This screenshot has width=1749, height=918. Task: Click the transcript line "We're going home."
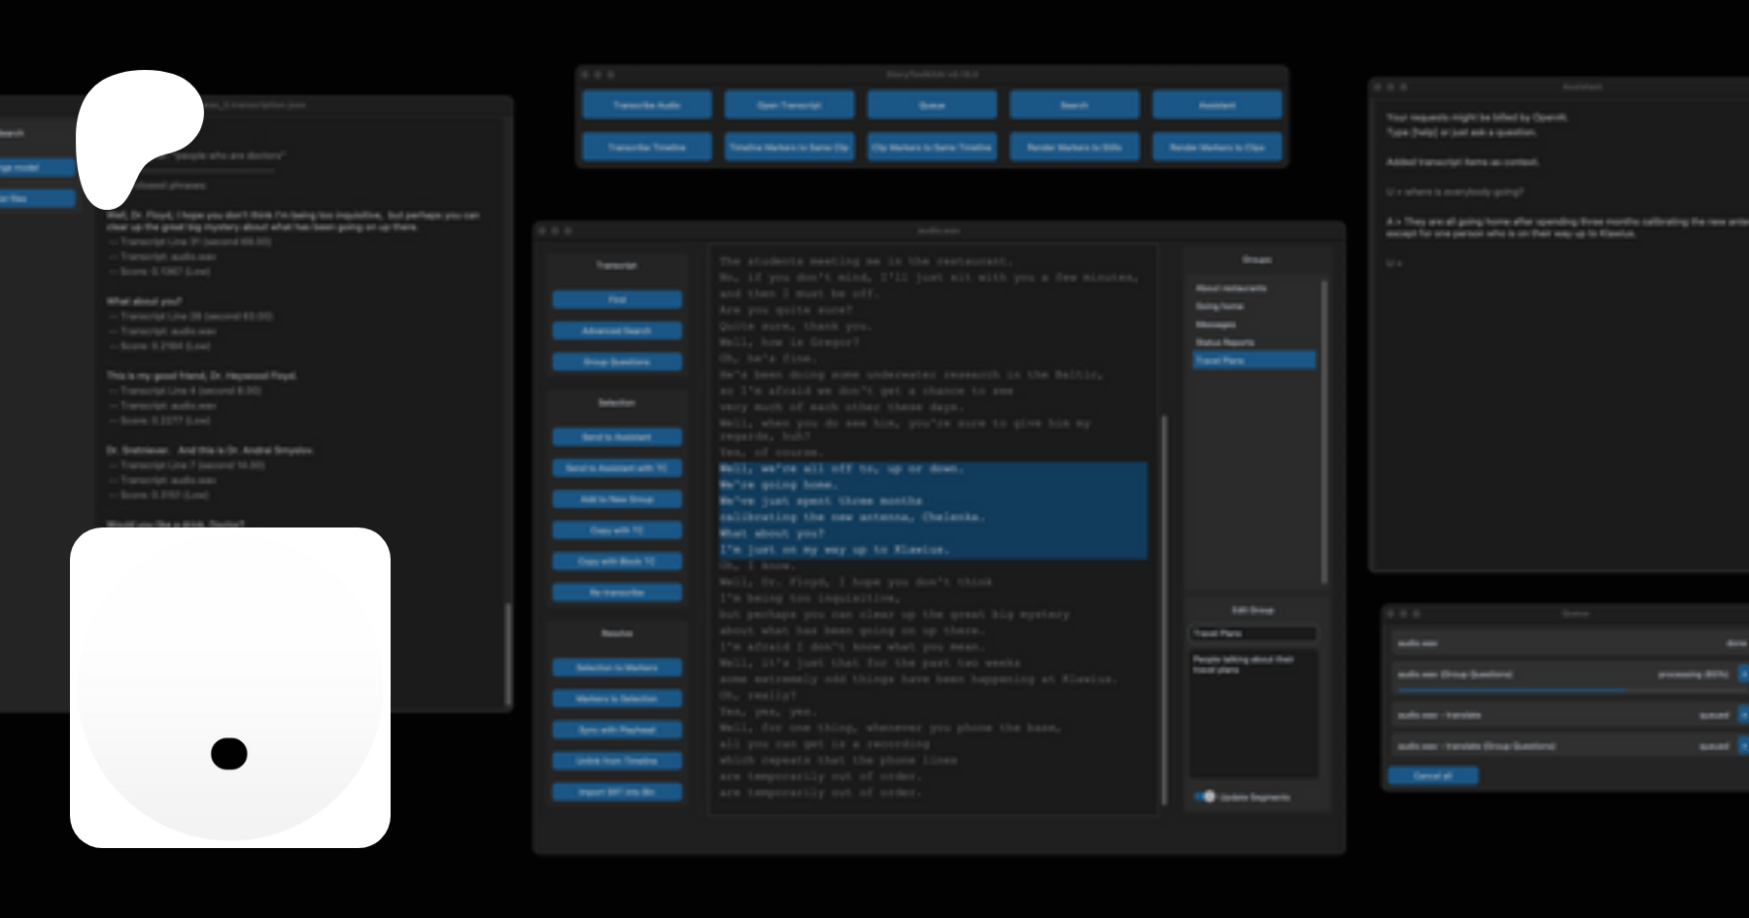click(779, 485)
